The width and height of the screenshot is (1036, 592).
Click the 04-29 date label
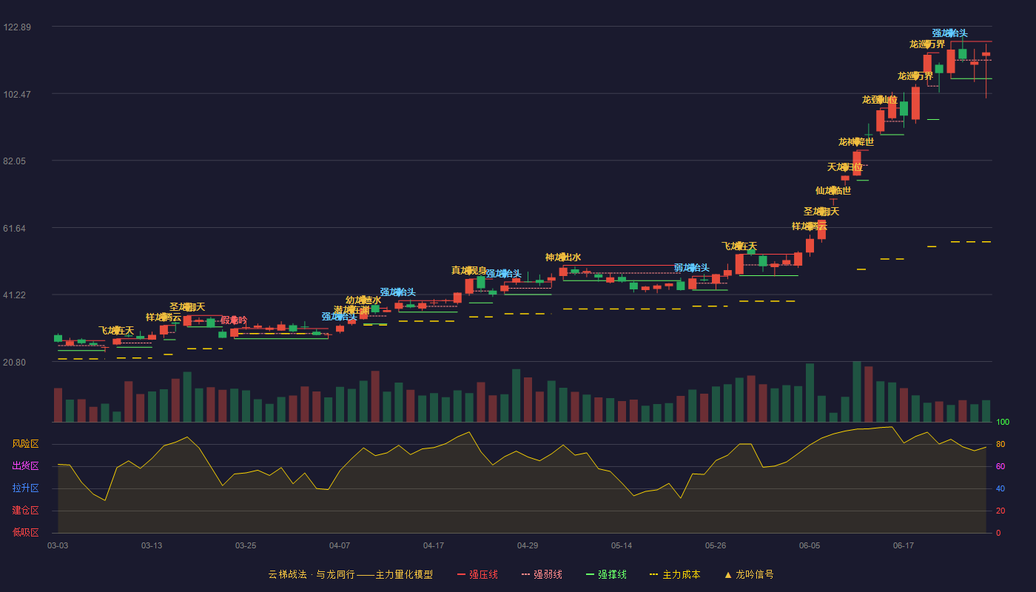528,545
